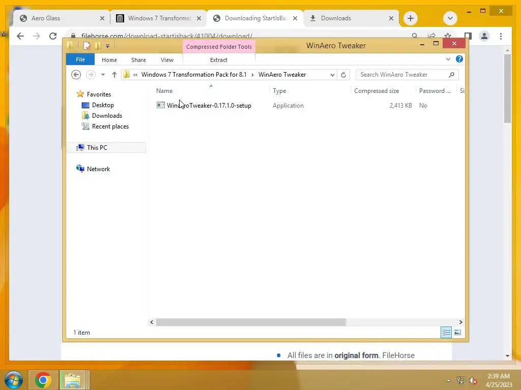
Task: Sort by Password column header
Action: pos(436,91)
